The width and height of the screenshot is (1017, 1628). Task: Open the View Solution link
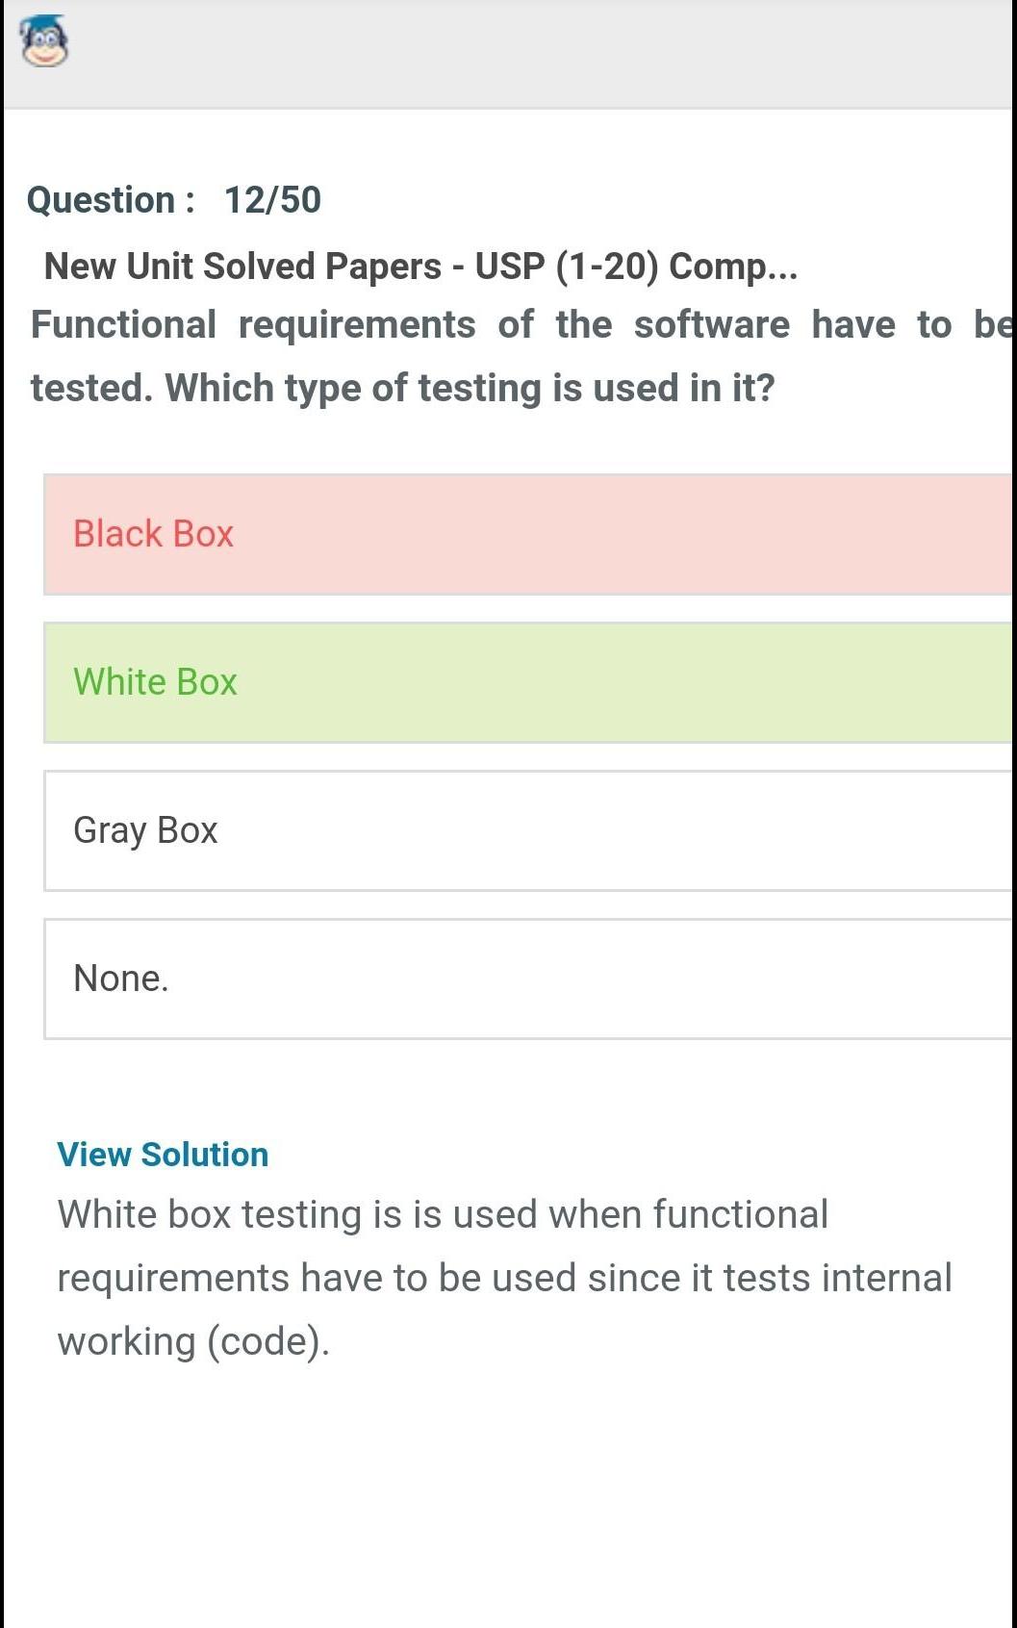[163, 1154]
